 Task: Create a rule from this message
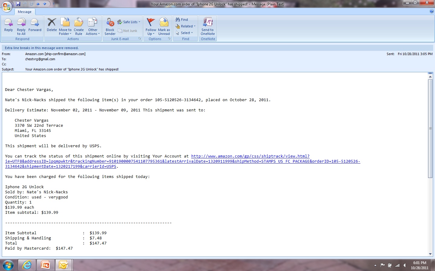[79, 26]
